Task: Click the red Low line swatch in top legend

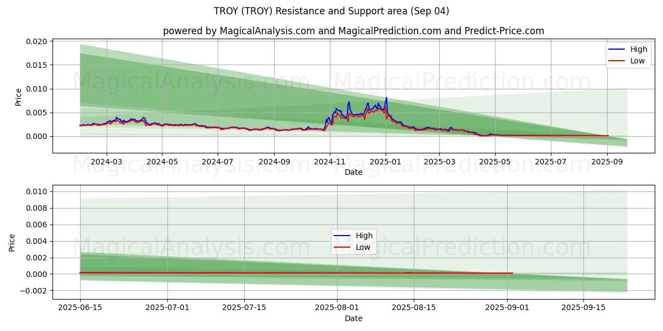Action: [x=617, y=61]
